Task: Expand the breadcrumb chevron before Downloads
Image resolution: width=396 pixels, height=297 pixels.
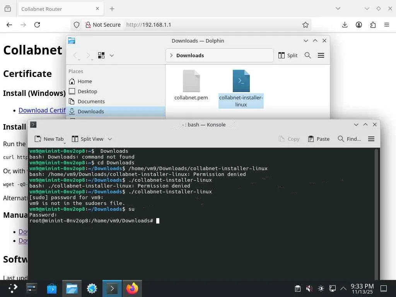Action: (171, 55)
